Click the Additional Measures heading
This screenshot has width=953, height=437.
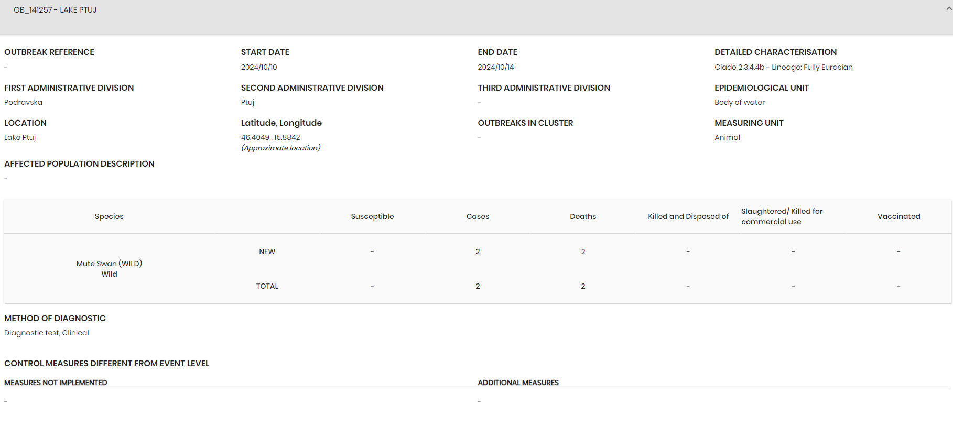pyautogui.click(x=518, y=383)
